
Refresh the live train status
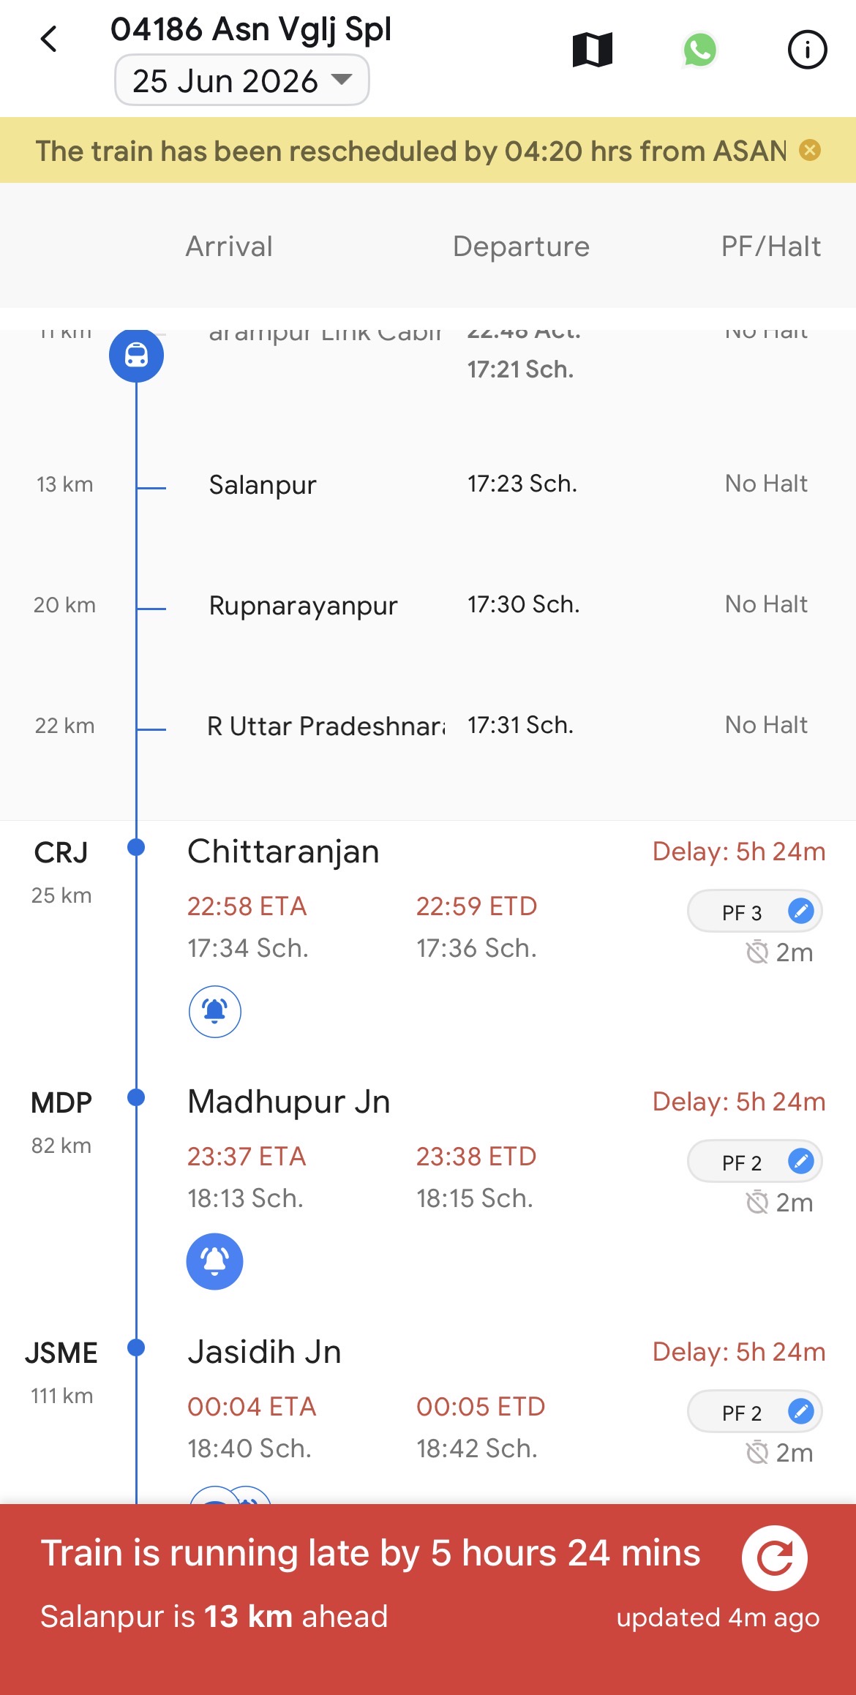pyautogui.click(x=775, y=1557)
